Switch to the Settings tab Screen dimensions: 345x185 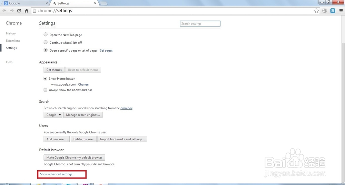75,3
